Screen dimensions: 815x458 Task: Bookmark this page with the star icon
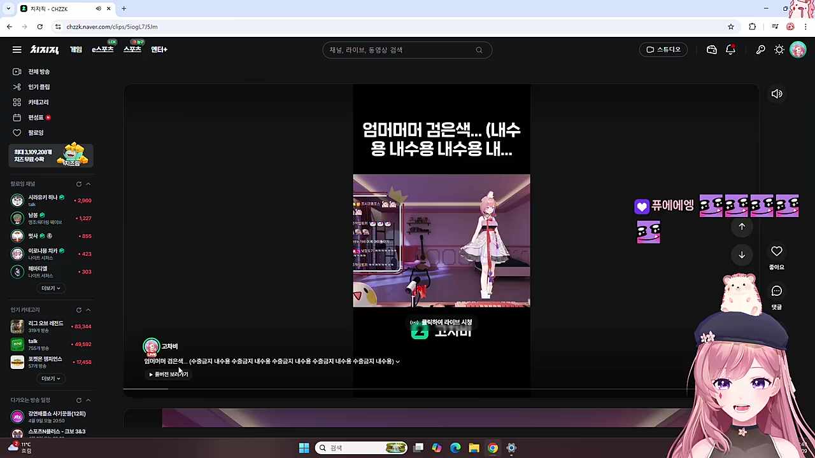[731, 27]
